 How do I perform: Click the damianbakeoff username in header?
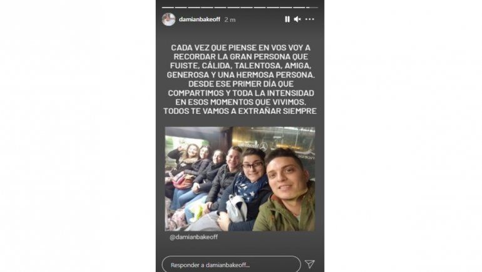click(x=200, y=19)
